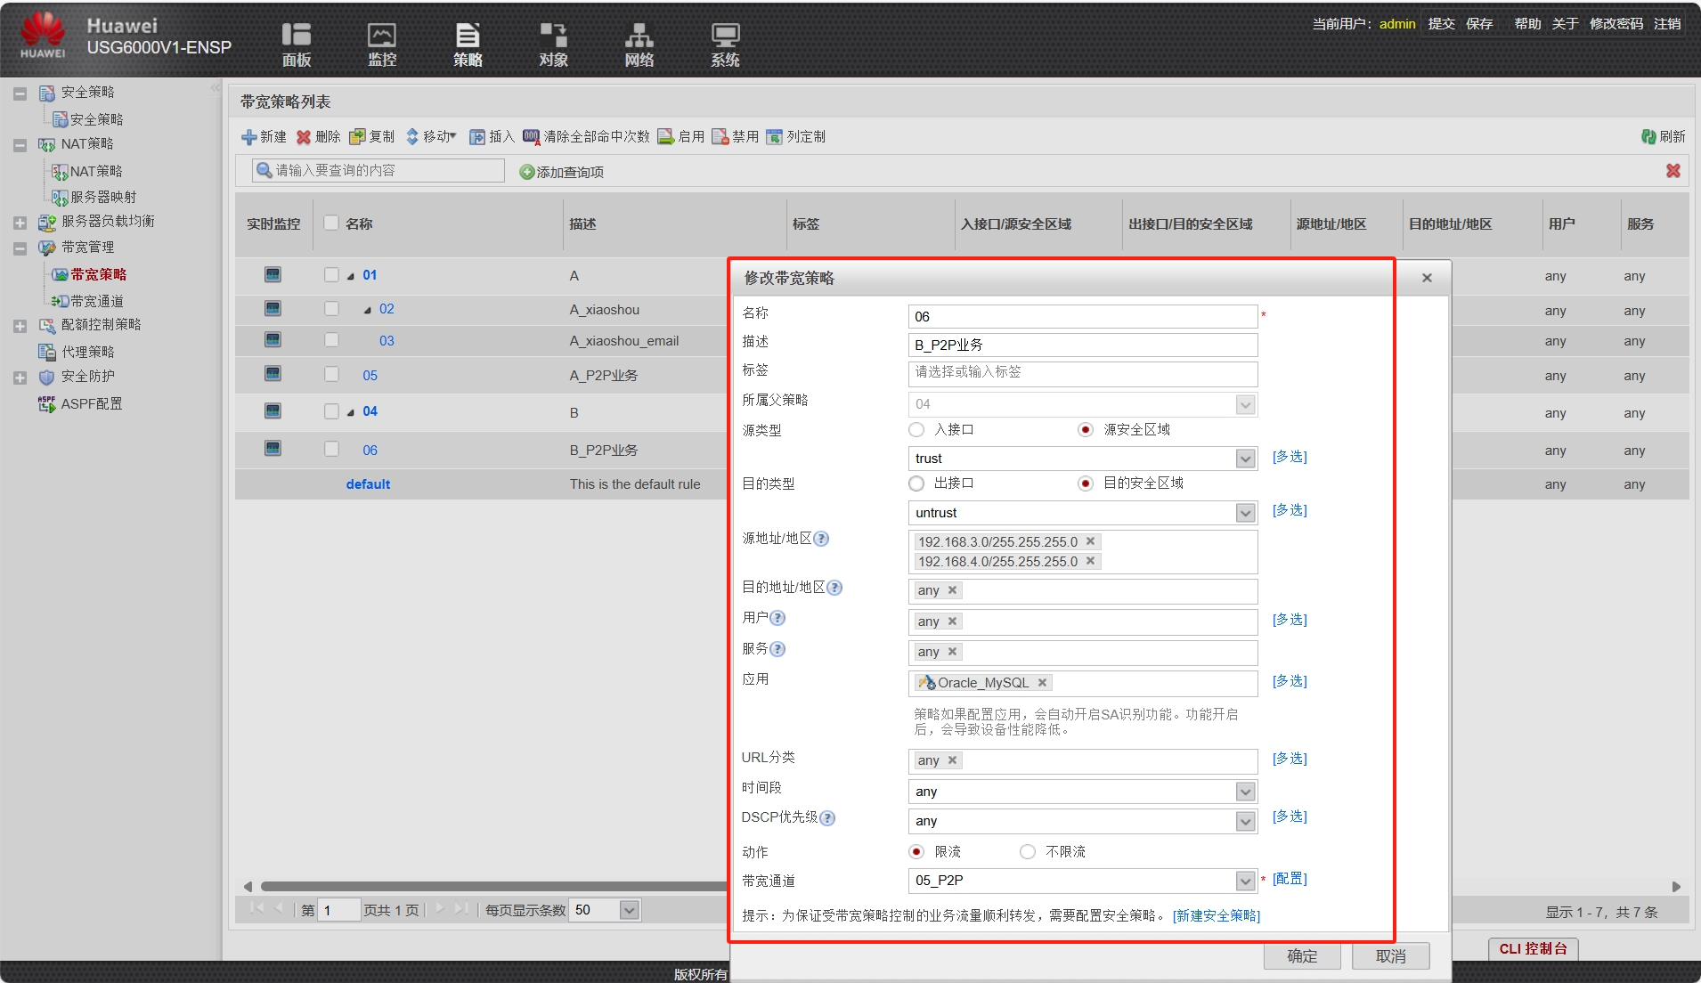Viewport: 1701px width, 983px height.
Task: Click the 确定 confirm button
Action: coord(1302,955)
